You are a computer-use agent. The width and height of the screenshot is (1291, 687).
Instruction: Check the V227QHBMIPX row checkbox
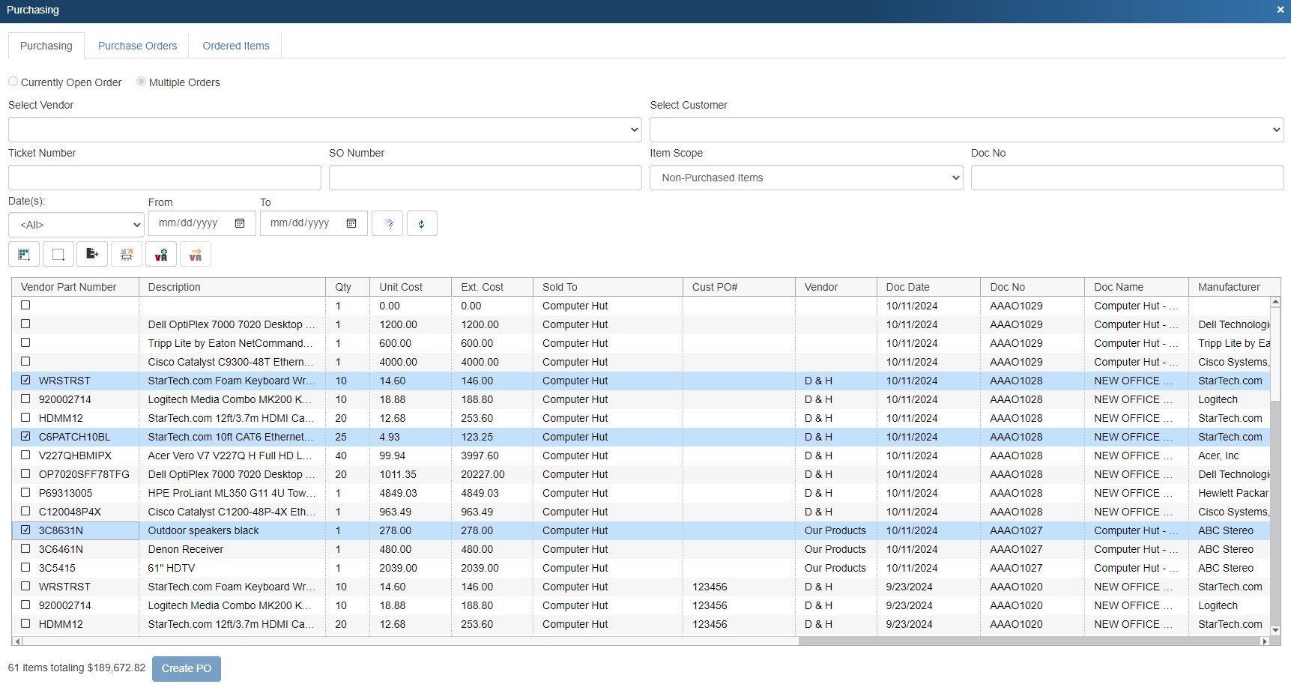(25, 456)
